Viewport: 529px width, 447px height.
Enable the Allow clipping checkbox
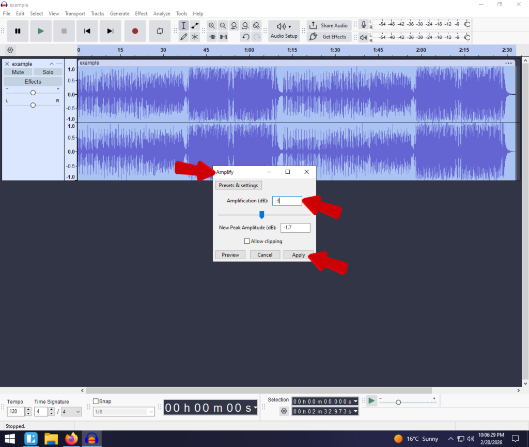tap(247, 241)
